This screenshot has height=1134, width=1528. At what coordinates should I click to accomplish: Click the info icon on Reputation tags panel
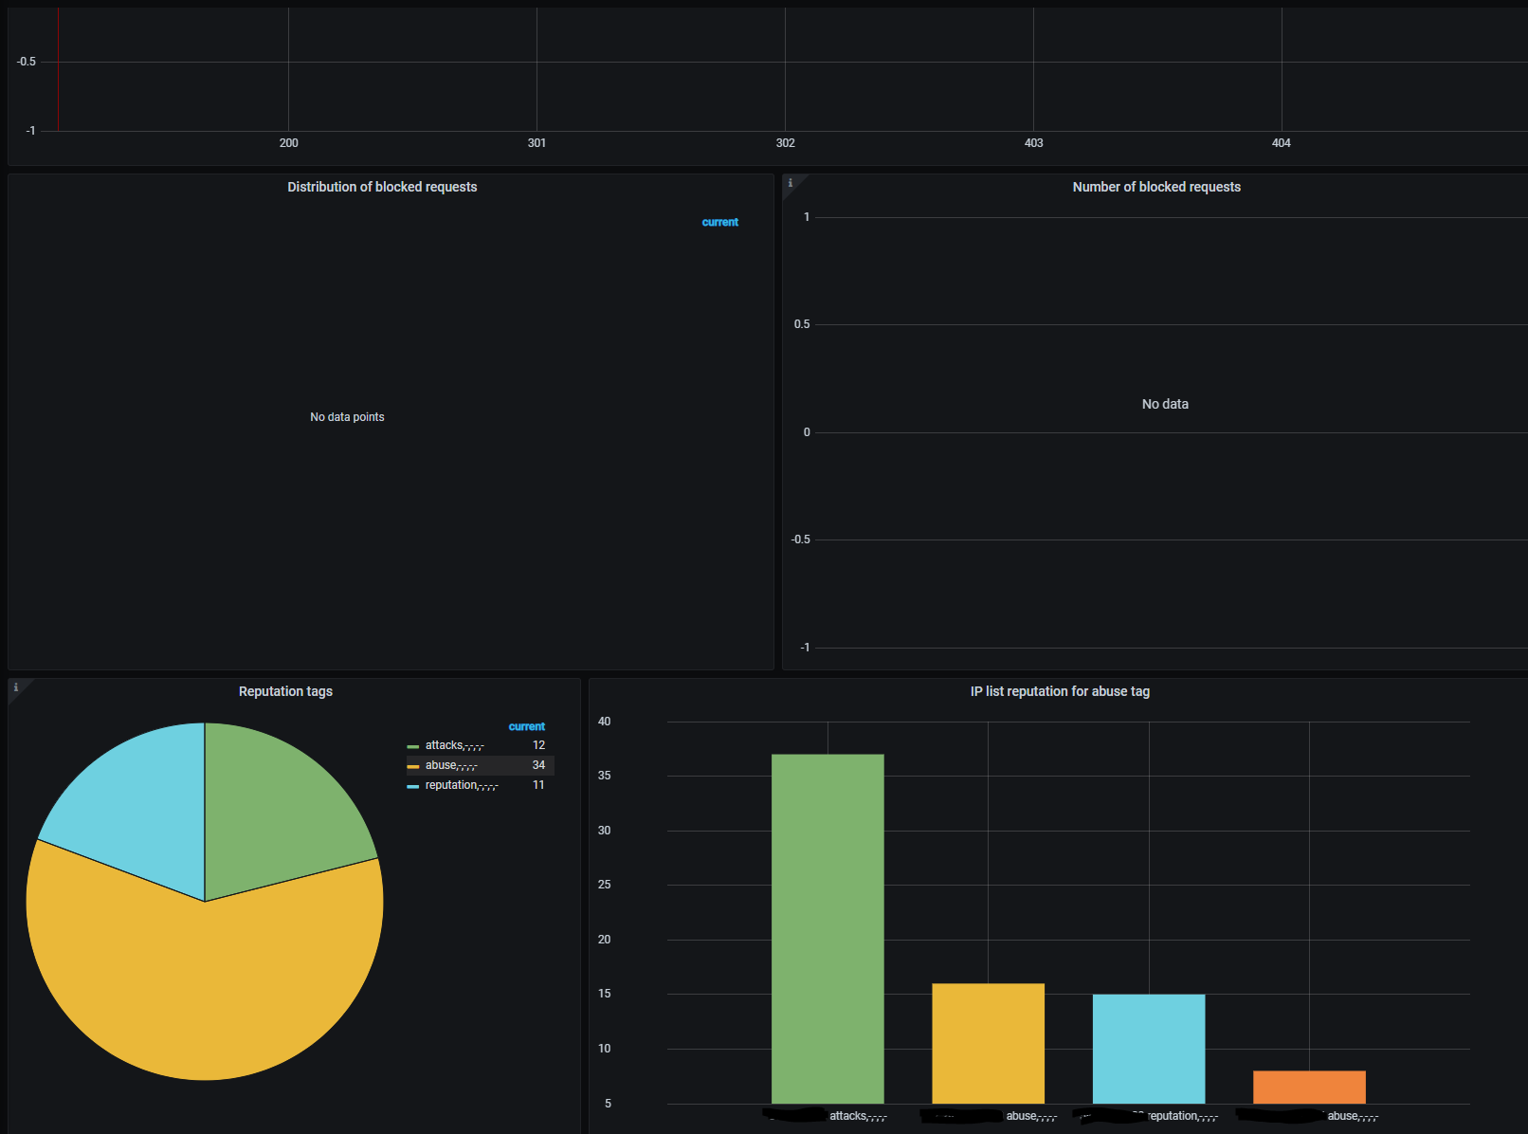(16, 687)
